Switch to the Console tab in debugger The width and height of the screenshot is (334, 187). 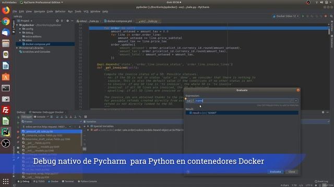(x=40, y=117)
